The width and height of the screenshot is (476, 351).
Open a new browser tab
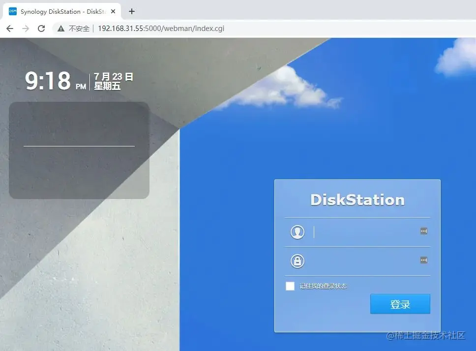coord(132,11)
